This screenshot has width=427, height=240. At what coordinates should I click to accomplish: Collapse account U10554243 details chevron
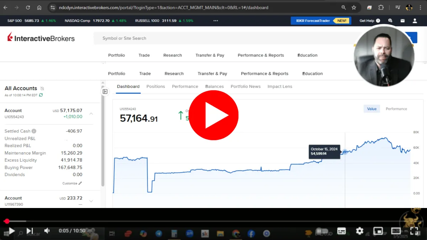91,113
